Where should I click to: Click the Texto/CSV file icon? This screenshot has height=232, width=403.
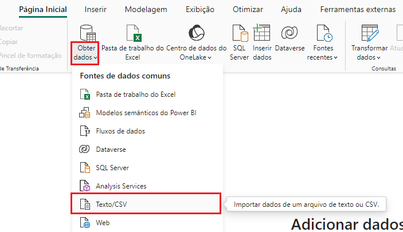click(x=85, y=205)
